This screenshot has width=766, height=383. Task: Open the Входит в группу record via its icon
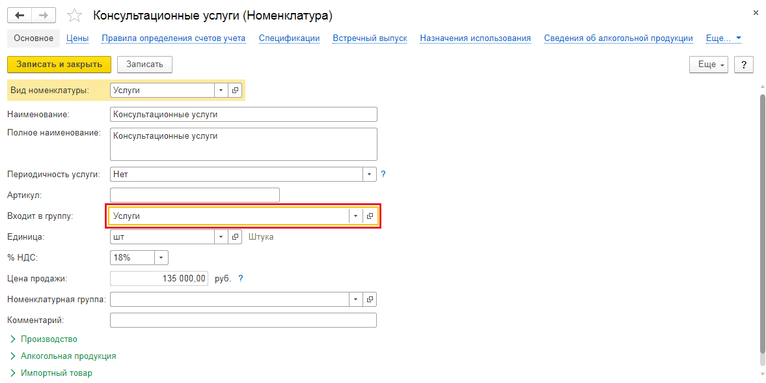[x=370, y=216]
